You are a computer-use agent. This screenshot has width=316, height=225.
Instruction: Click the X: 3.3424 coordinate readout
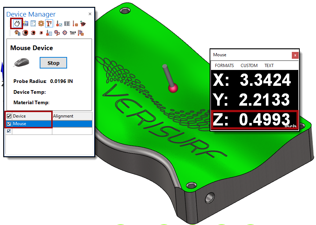coord(252,80)
